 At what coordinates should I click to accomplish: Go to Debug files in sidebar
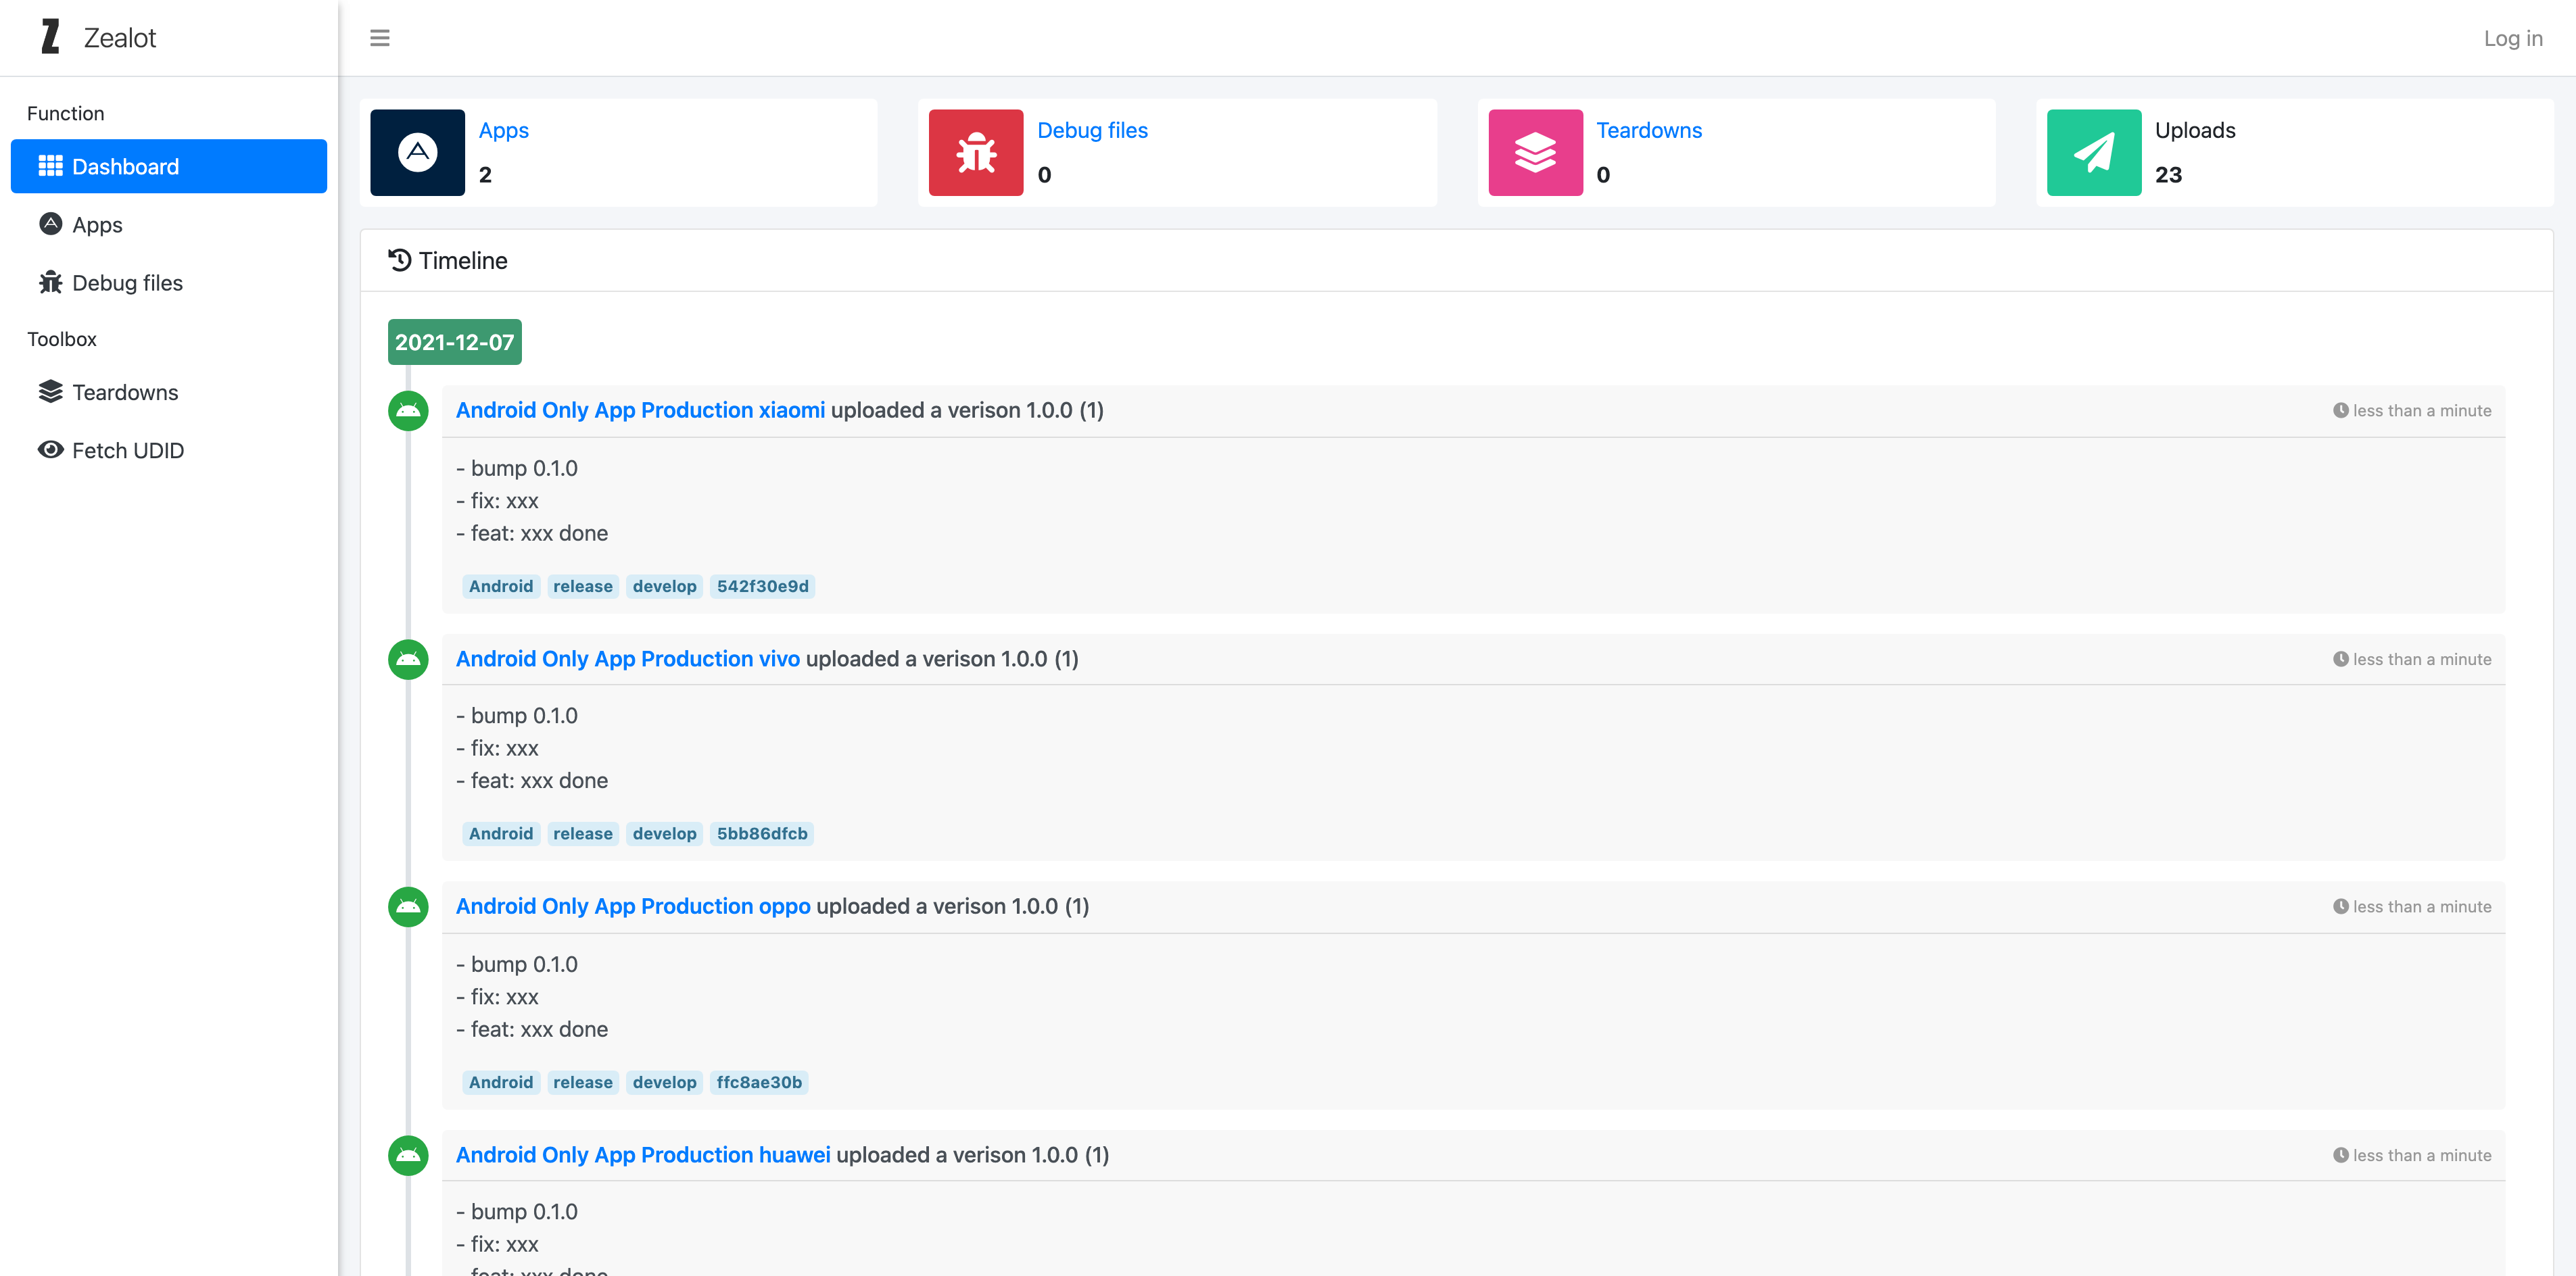point(169,283)
